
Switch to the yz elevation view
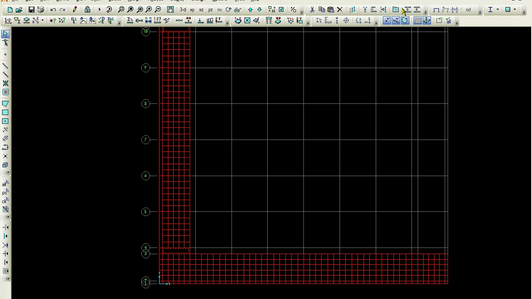(210, 10)
